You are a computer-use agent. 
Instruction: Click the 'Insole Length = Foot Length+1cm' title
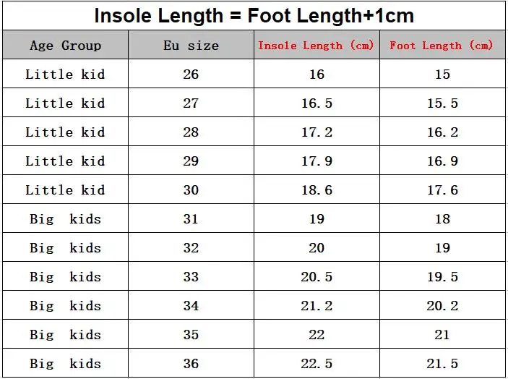[x=254, y=15]
